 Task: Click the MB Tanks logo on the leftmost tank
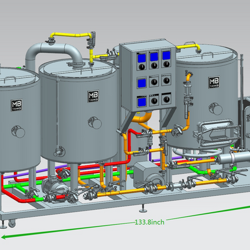click(16, 105)
